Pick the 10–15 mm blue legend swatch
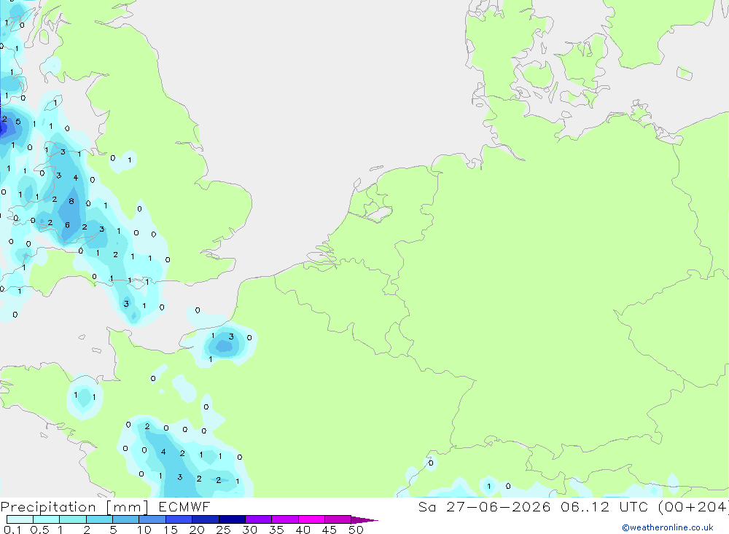729x534 pixels. 152,519
